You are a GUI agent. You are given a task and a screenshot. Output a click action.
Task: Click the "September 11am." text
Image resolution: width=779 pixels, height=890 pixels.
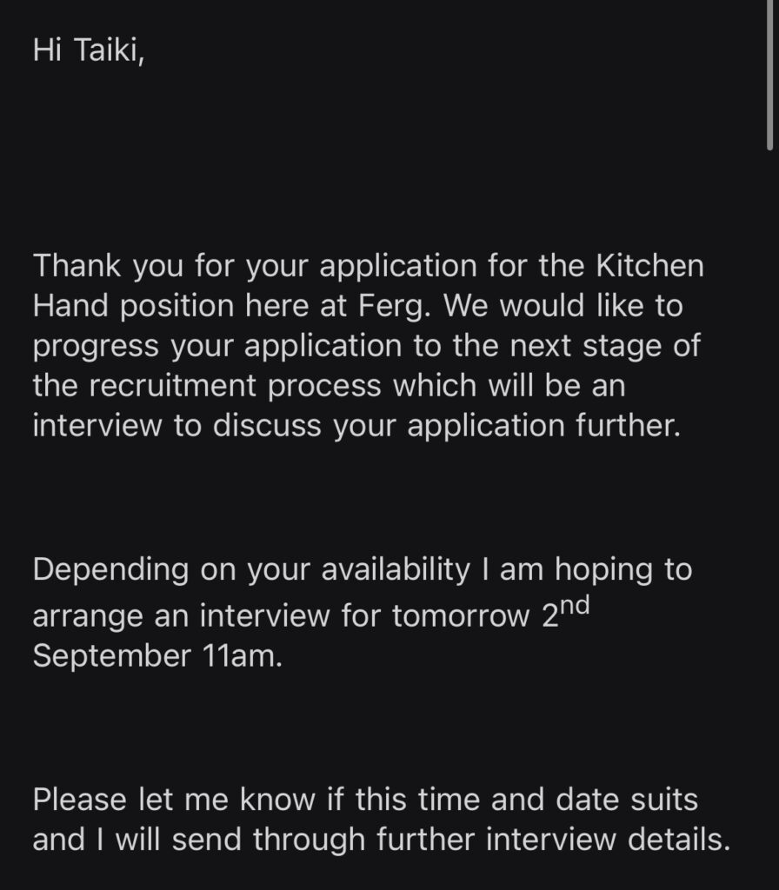click(157, 655)
